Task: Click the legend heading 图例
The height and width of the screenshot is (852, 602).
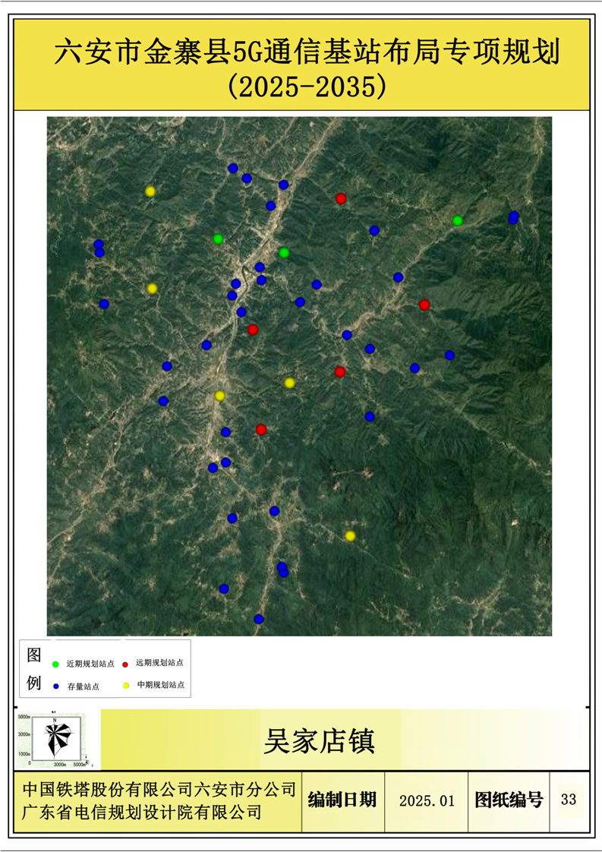Action: pos(33,668)
